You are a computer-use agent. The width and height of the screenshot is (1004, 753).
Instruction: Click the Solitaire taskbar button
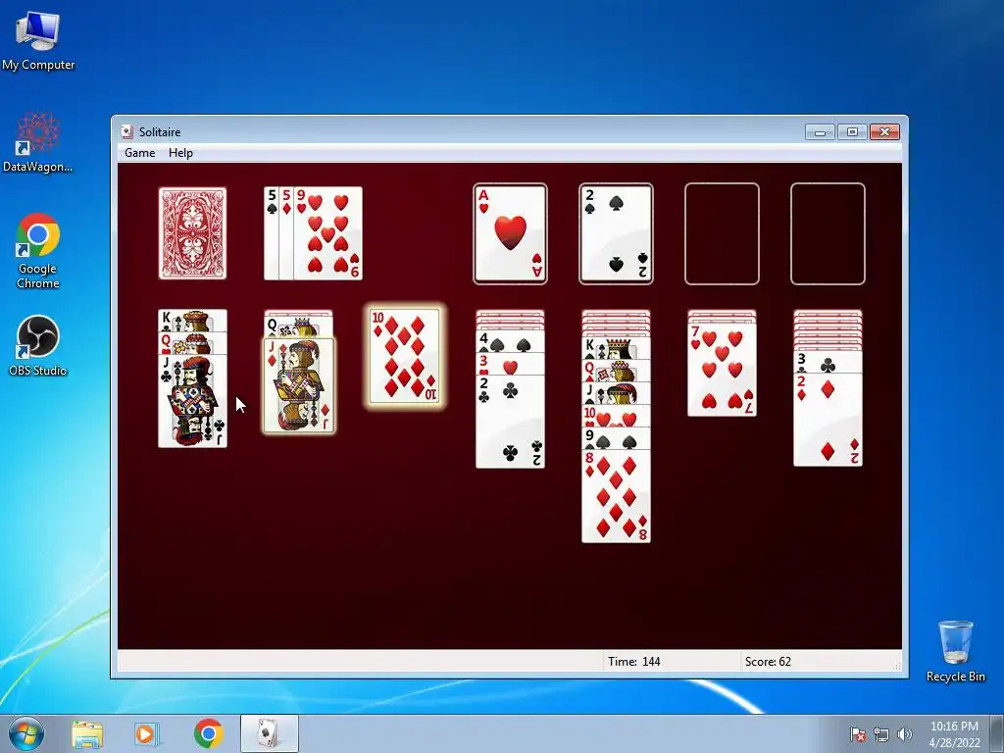[x=269, y=733]
